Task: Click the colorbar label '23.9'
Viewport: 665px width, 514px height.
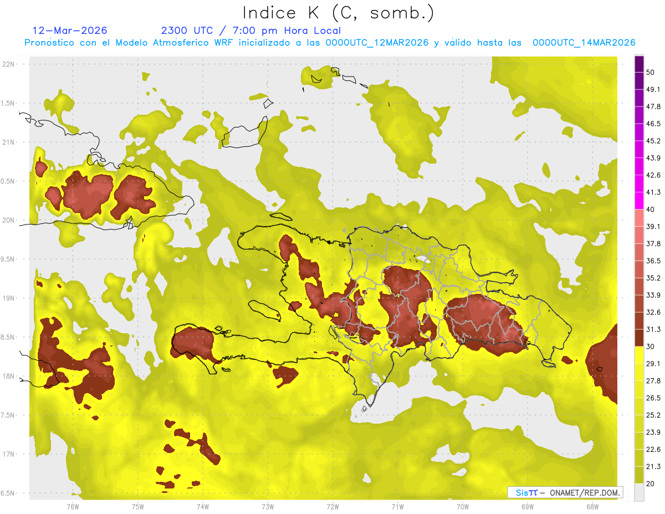Action: click(653, 432)
